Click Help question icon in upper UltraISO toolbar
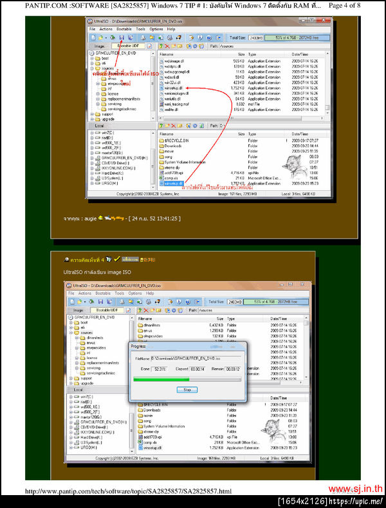The image size is (386, 508). click(x=209, y=37)
